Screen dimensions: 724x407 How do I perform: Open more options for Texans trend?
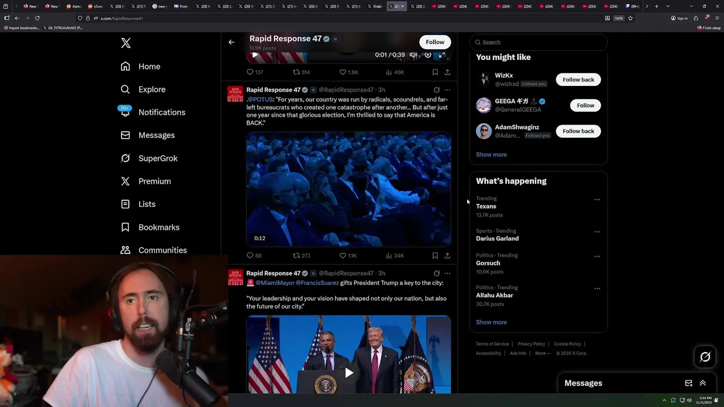[597, 200]
